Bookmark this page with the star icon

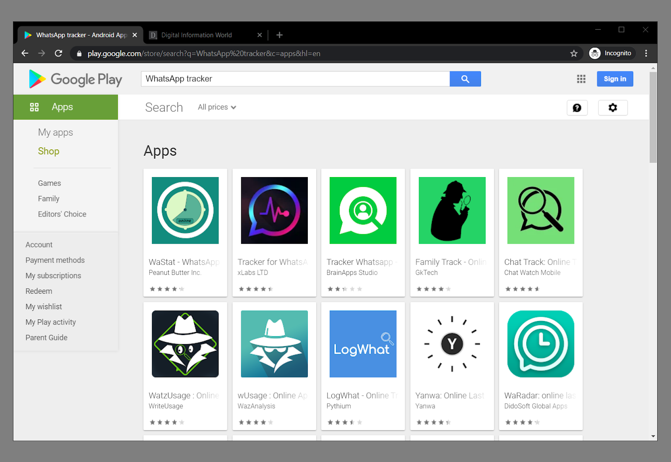click(x=574, y=53)
